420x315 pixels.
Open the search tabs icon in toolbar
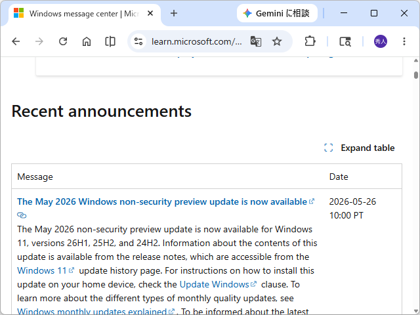345,41
